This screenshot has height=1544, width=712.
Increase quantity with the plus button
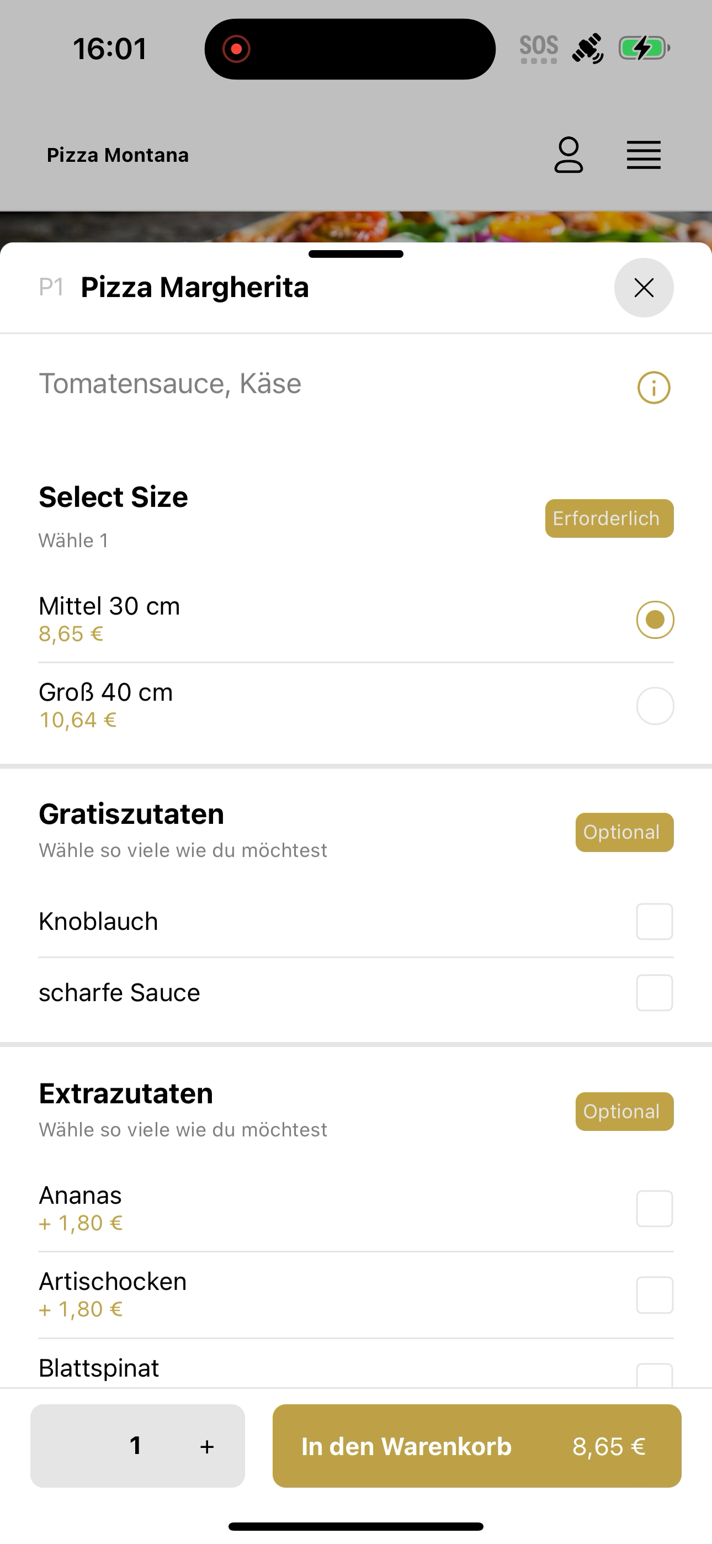coord(207,1446)
